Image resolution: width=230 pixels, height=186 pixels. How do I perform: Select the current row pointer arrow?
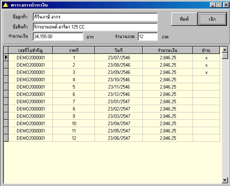(6, 57)
